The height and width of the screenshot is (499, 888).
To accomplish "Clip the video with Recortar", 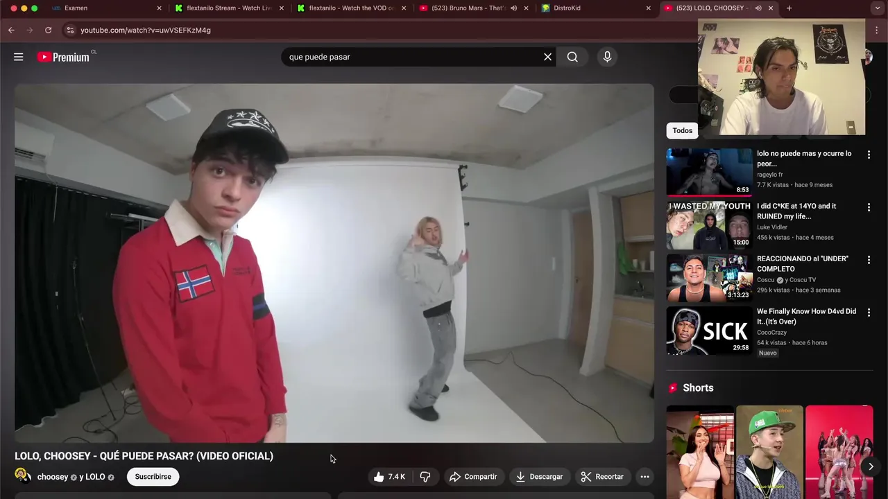I will pos(602,477).
